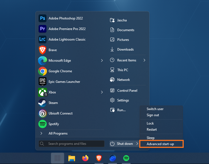Switch to the blue swirl app on taskbar
The width and height of the screenshot is (209, 164).
[x=113, y=158]
